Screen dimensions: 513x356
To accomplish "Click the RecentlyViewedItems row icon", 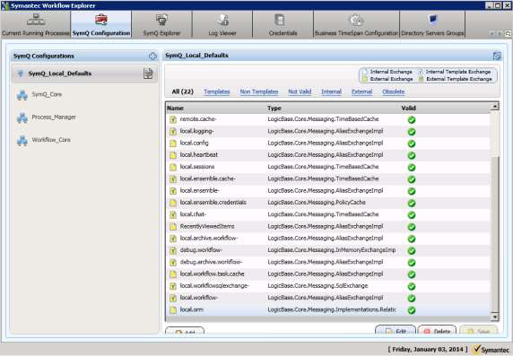I will (173, 227).
